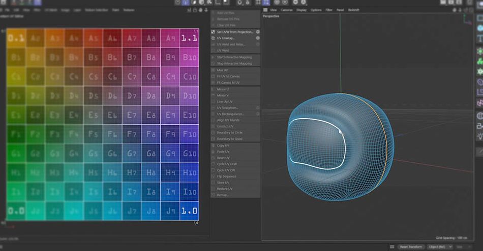
Task: Click the globe icon in right palette
Action: click(x=480, y=116)
